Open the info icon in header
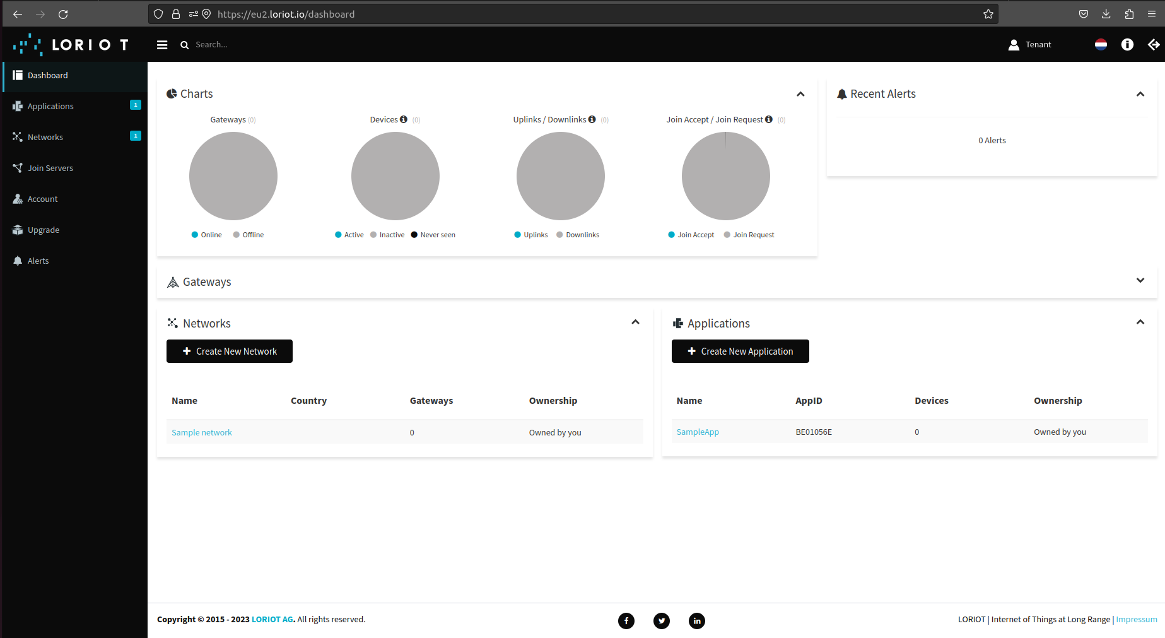 [1127, 44]
